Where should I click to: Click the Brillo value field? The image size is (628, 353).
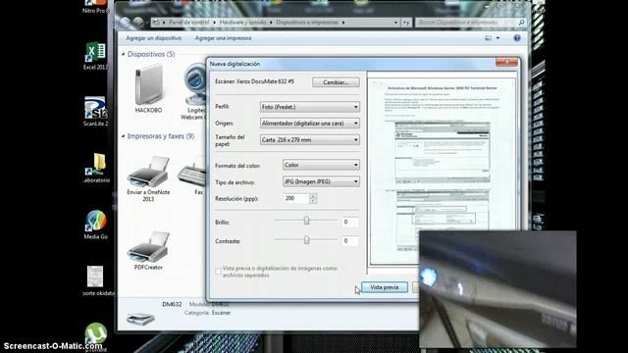[350, 222]
